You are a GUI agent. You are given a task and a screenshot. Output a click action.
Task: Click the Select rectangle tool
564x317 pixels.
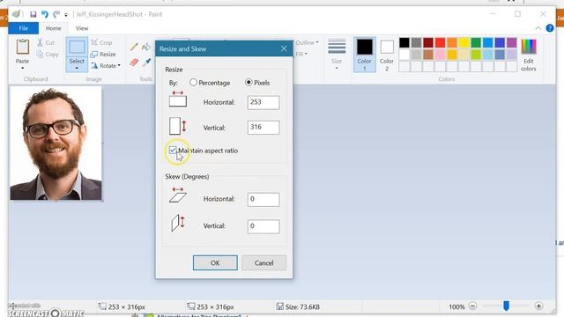(77, 47)
